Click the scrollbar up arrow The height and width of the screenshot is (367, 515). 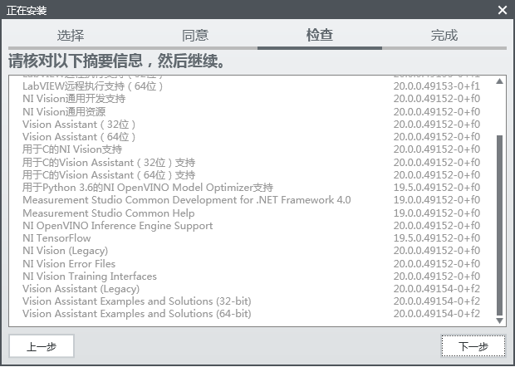[499, 82]
